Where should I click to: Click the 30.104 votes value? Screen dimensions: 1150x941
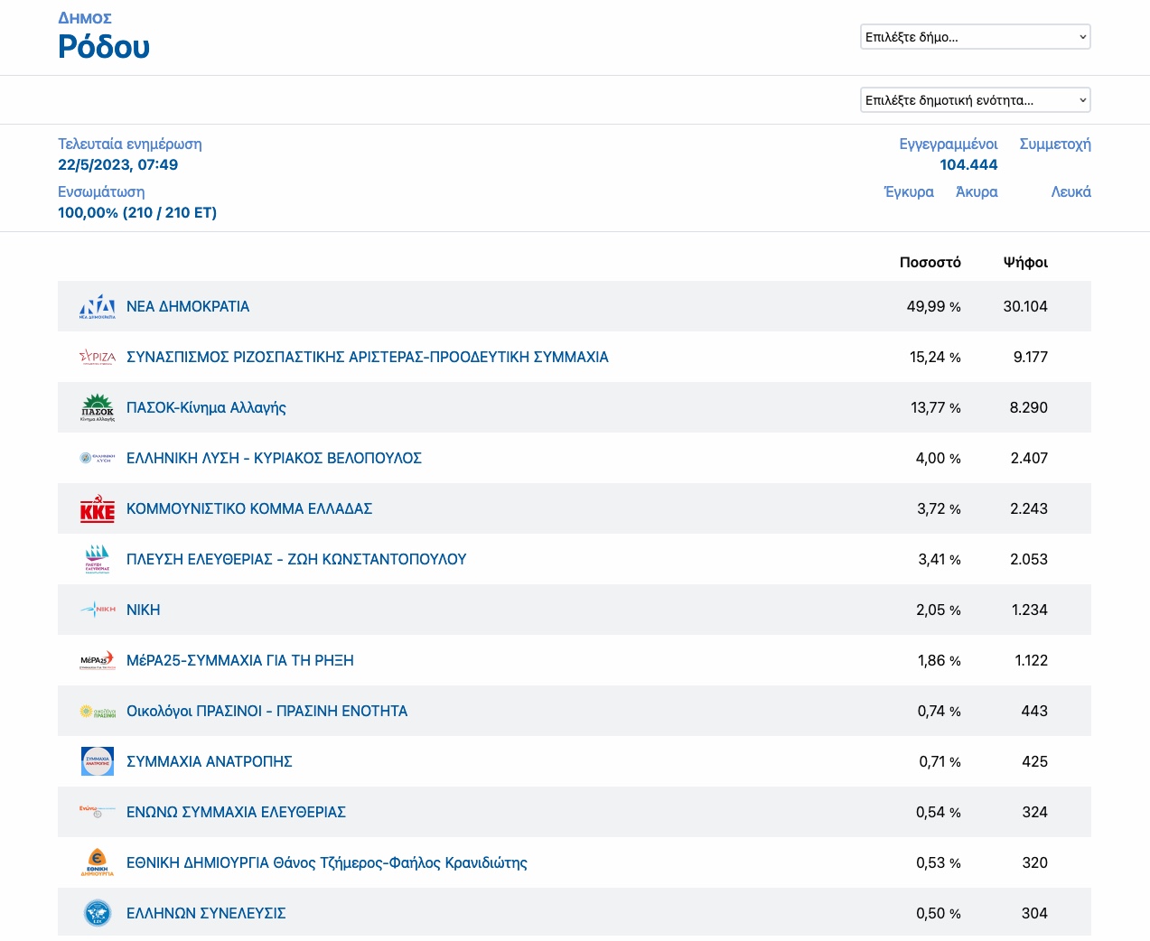(1025, 306)
